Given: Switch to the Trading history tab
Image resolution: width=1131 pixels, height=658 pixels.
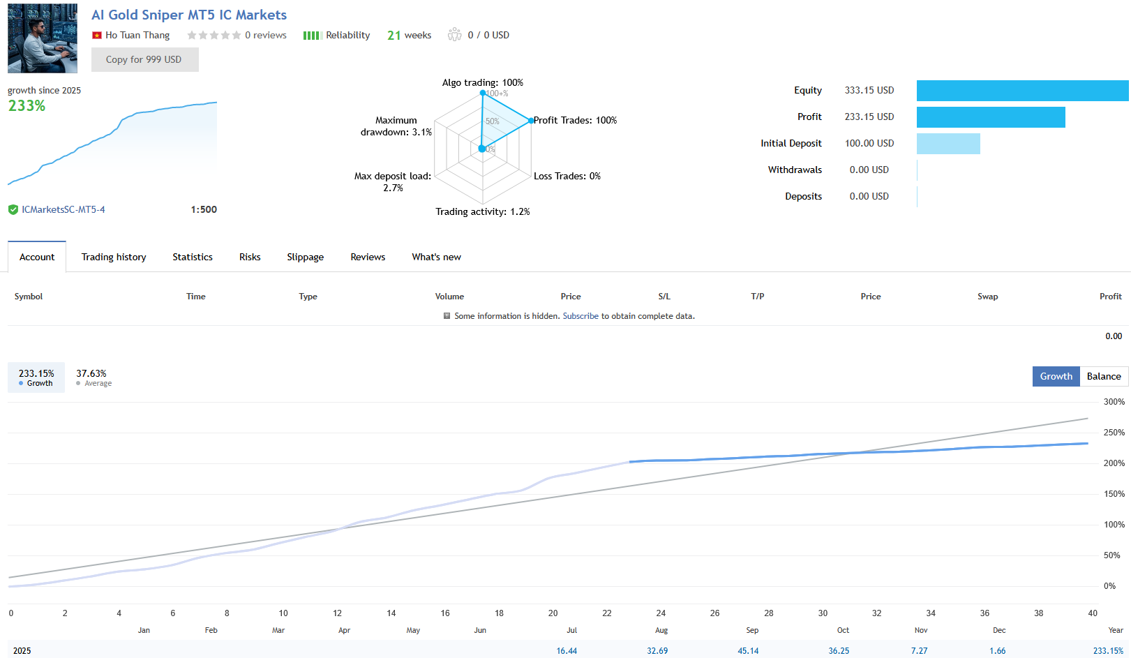Looking at the screenshot, I should coord(113,257).
